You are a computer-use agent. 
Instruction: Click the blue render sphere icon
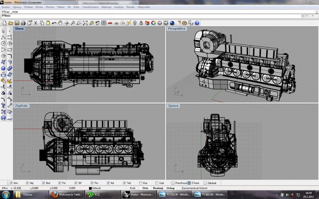click(172, 23)
